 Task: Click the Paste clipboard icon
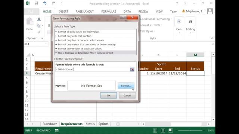[30, 22]
